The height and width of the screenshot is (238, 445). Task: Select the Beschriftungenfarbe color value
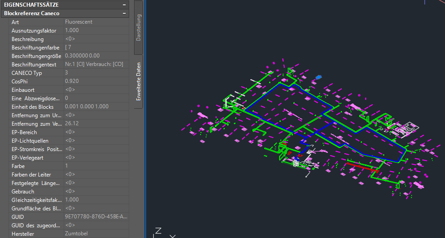[x=68, y=47]
